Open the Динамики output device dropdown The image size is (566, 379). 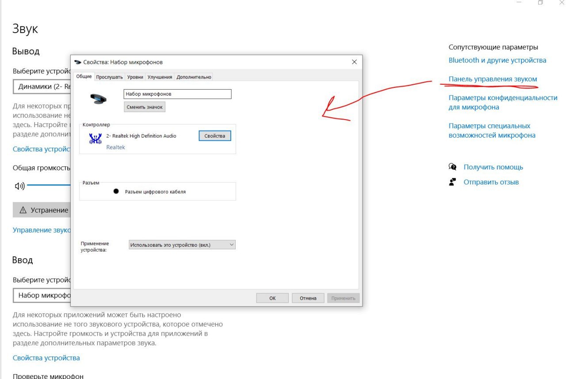pos(42,87)
